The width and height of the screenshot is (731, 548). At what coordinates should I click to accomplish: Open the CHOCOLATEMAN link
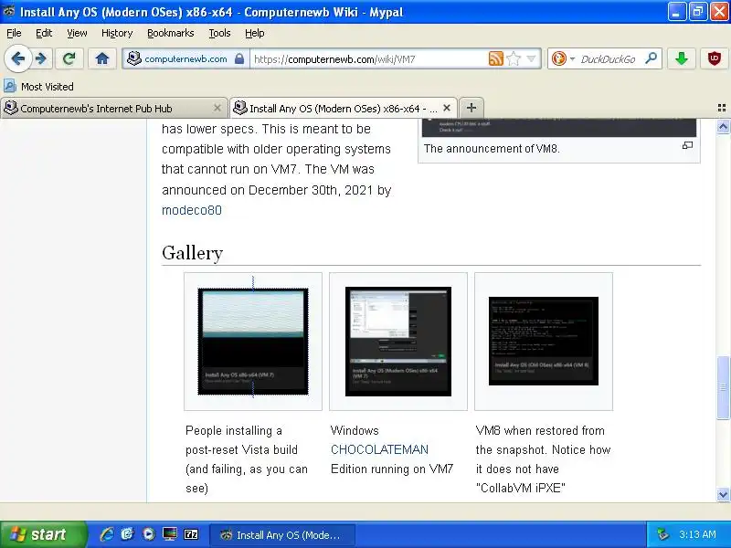(379, 449)
